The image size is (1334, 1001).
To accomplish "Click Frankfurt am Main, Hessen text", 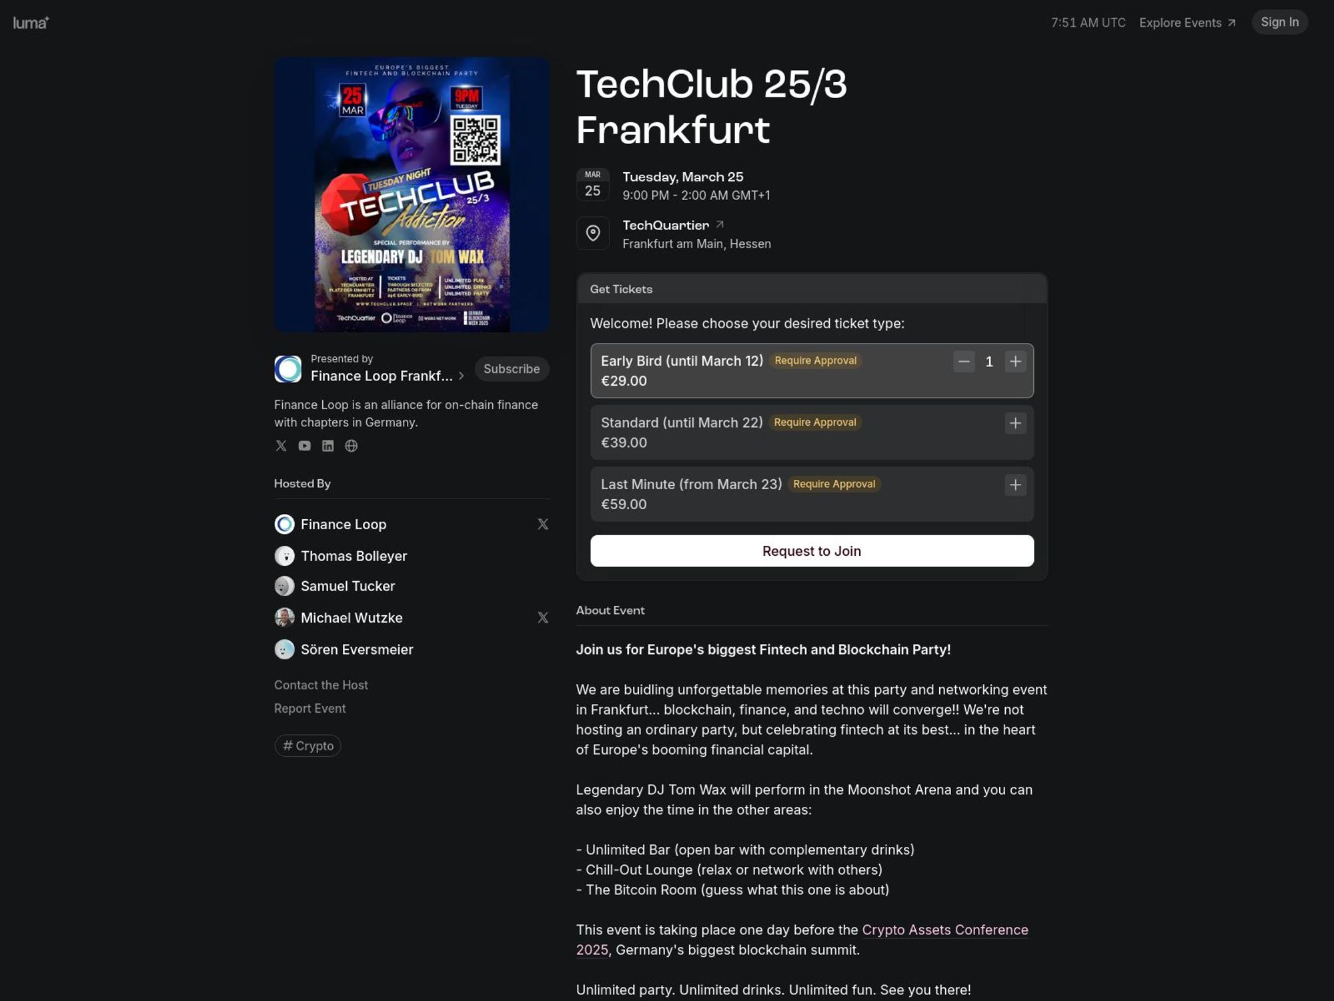I will (696, 244).
